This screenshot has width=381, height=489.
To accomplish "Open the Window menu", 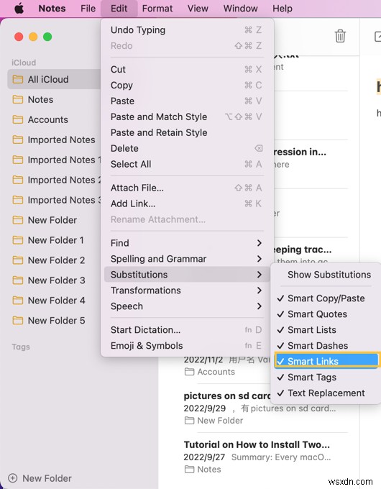I will [x=240, y=9].
